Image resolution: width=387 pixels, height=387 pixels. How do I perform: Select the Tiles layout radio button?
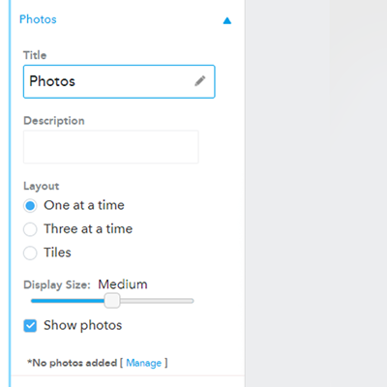(30, 253)
